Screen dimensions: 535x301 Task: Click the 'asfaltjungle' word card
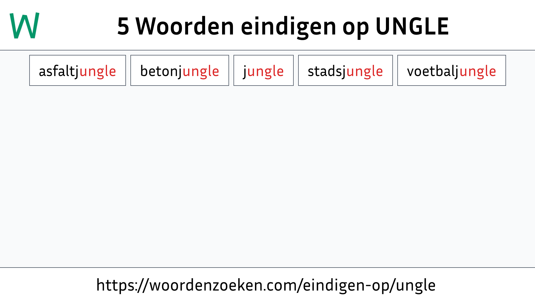[x=77, y=70]
